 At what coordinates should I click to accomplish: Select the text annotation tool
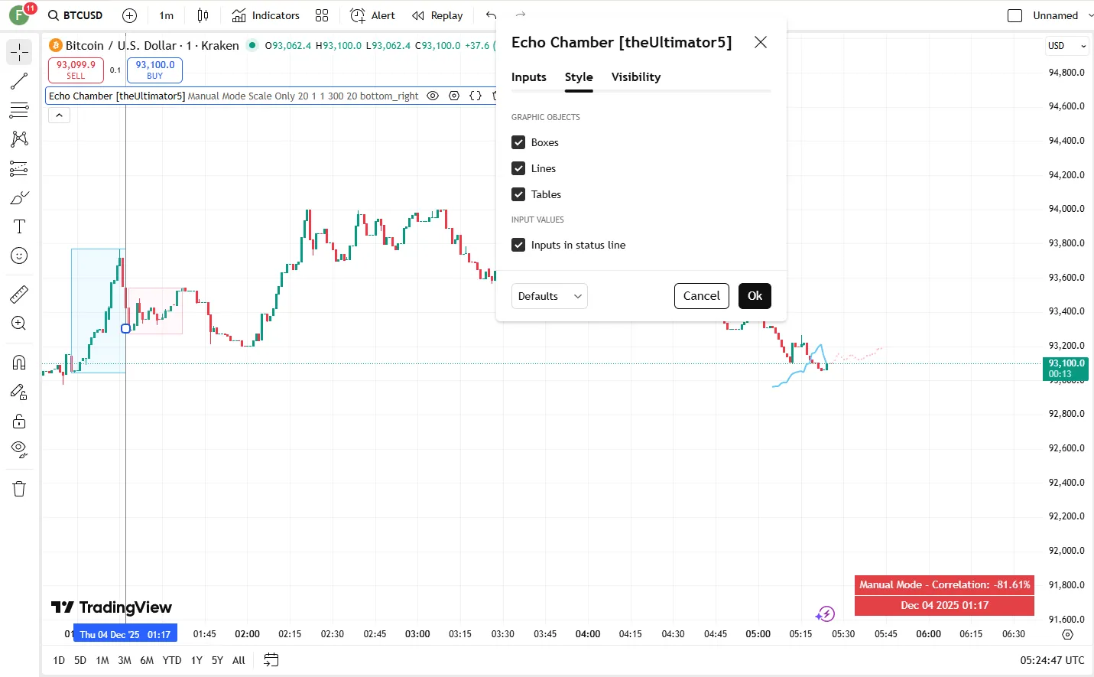tap(19, 226)
